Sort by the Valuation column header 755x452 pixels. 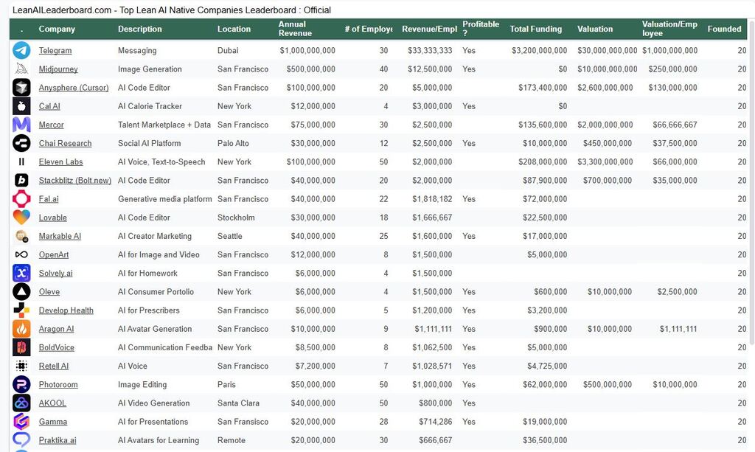[595, 29]
